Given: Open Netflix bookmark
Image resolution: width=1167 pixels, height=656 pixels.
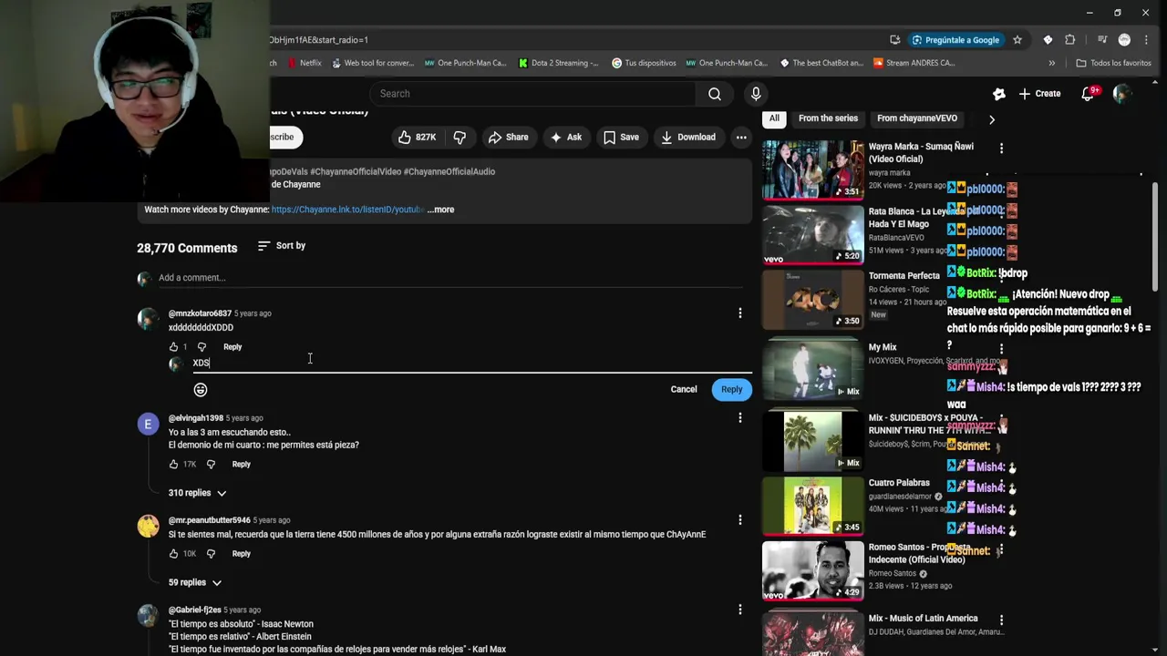Looking at the screenshot, I should (305, 63).
